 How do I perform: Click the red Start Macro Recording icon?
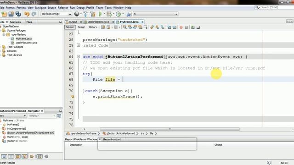(181, 27)
